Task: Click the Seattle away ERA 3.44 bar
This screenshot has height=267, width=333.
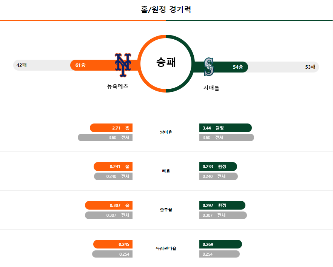Action: [x=225, y=128]
